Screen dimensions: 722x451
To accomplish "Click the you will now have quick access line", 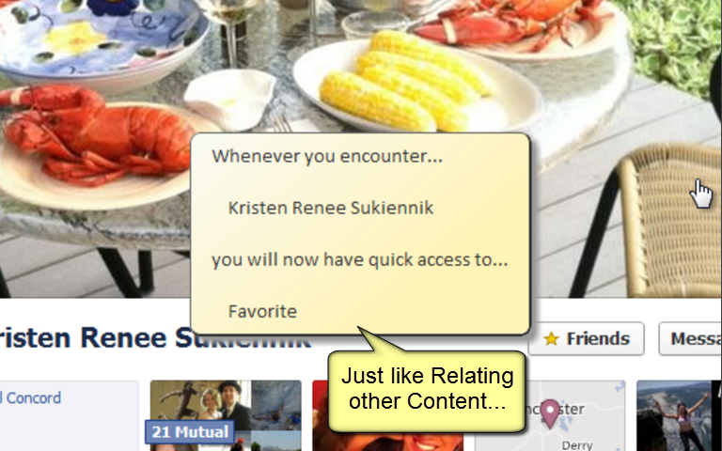I will point(360,259).
